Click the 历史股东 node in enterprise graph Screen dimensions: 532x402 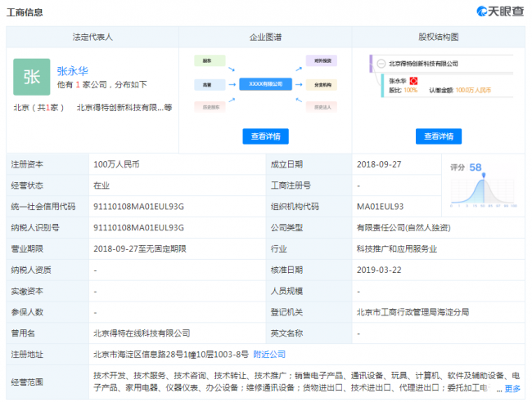pos(210,107)
